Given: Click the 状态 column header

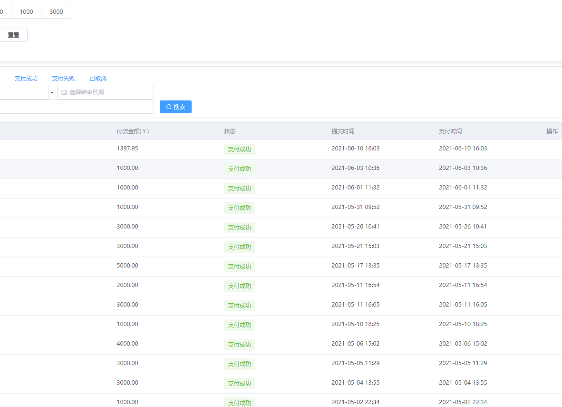Looking at the screenshot, I should tap(230, 131).
